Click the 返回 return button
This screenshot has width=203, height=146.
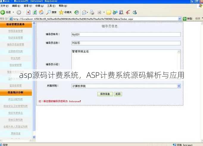tap(118, 94)
